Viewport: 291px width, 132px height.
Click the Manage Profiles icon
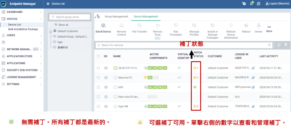pos(194,25)
